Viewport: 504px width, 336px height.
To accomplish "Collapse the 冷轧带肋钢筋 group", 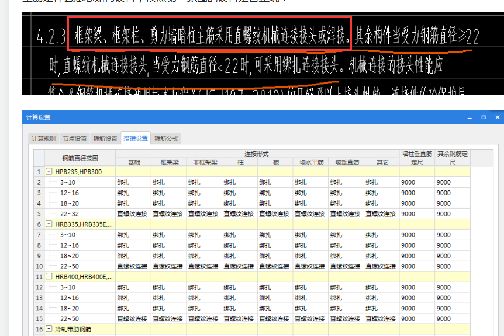I will (x=49, y=328).
